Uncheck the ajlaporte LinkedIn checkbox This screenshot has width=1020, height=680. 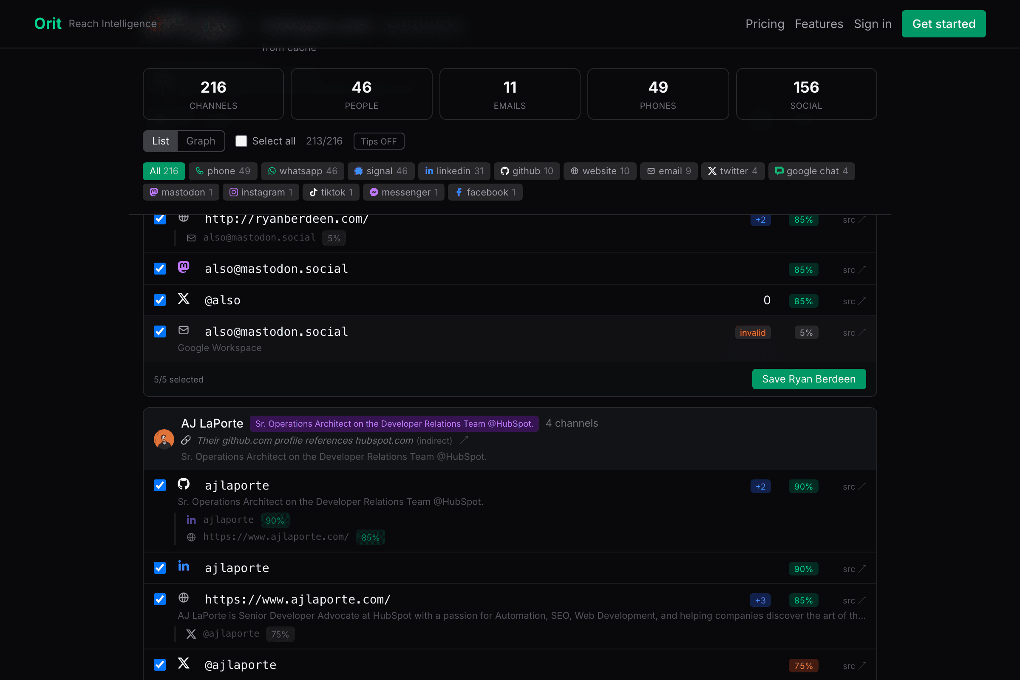point(160,568)
